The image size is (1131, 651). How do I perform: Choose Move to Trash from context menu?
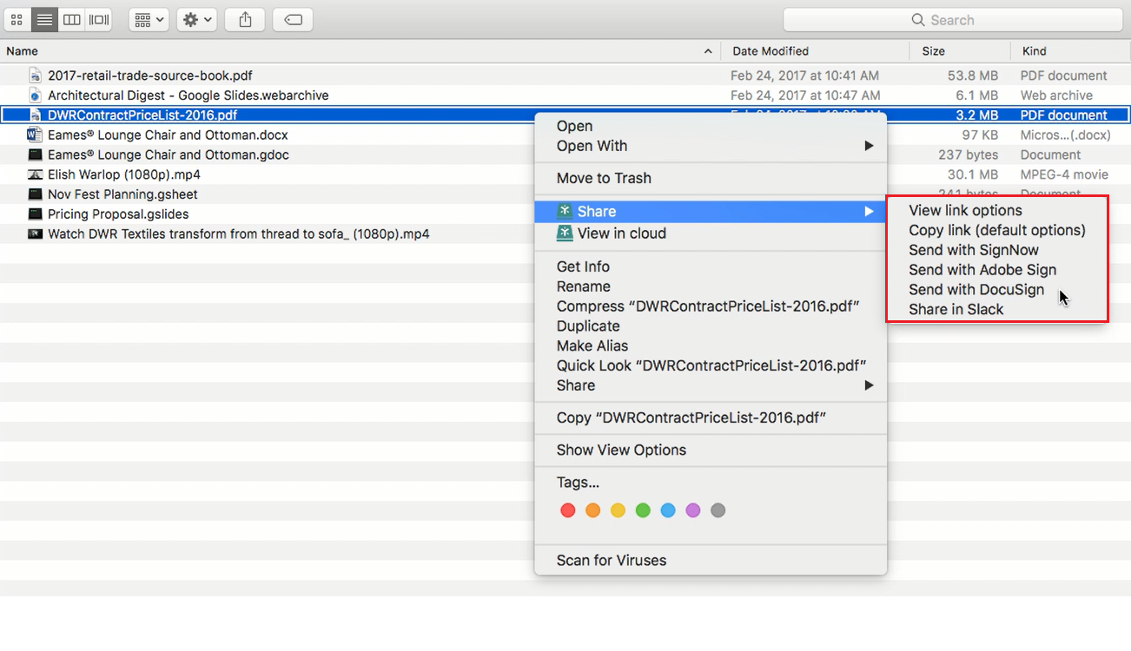(x=604, y=178)
